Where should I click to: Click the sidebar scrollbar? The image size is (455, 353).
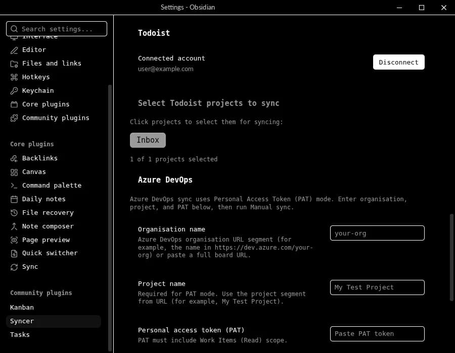(x=110, y=218)
